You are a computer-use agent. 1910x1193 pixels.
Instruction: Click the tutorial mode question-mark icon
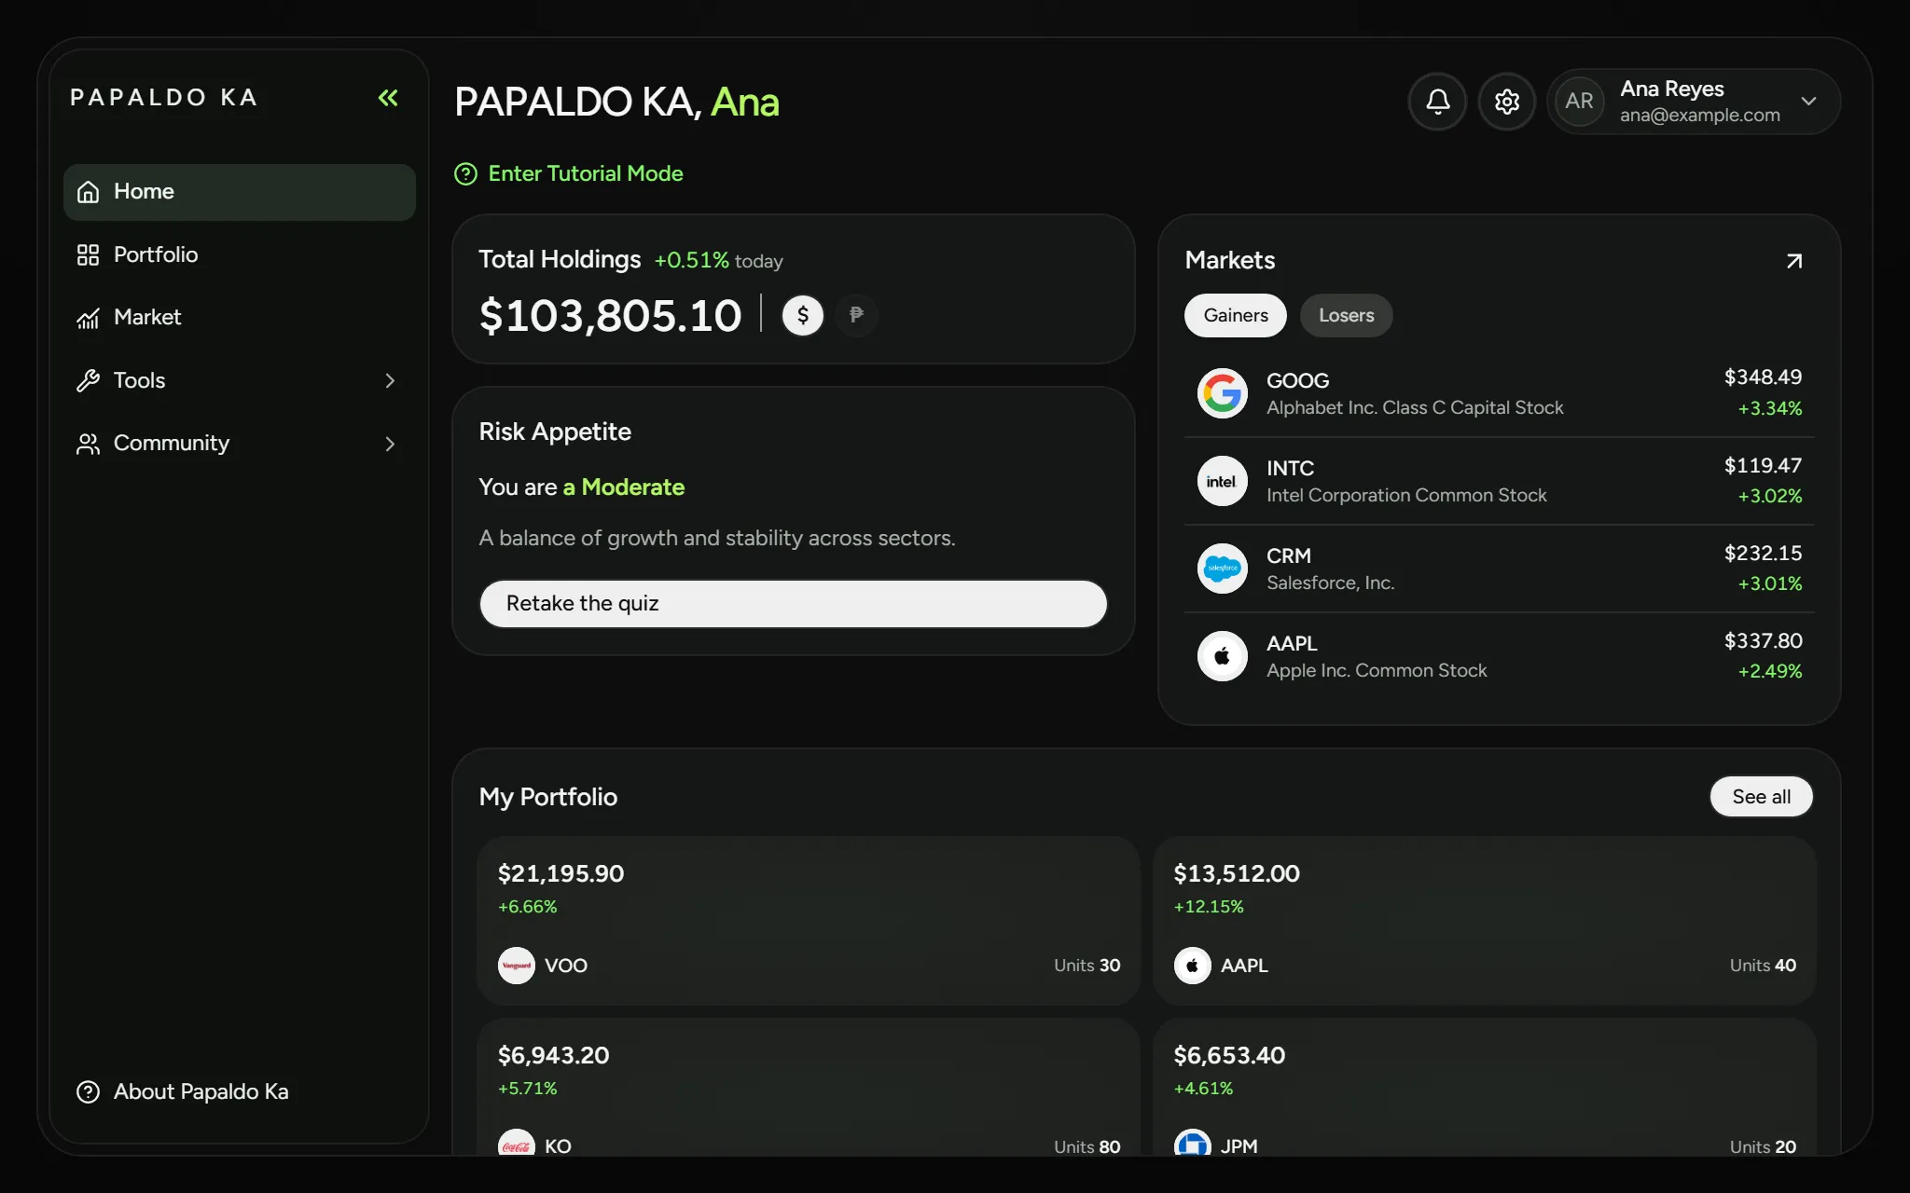coord(465,174)
